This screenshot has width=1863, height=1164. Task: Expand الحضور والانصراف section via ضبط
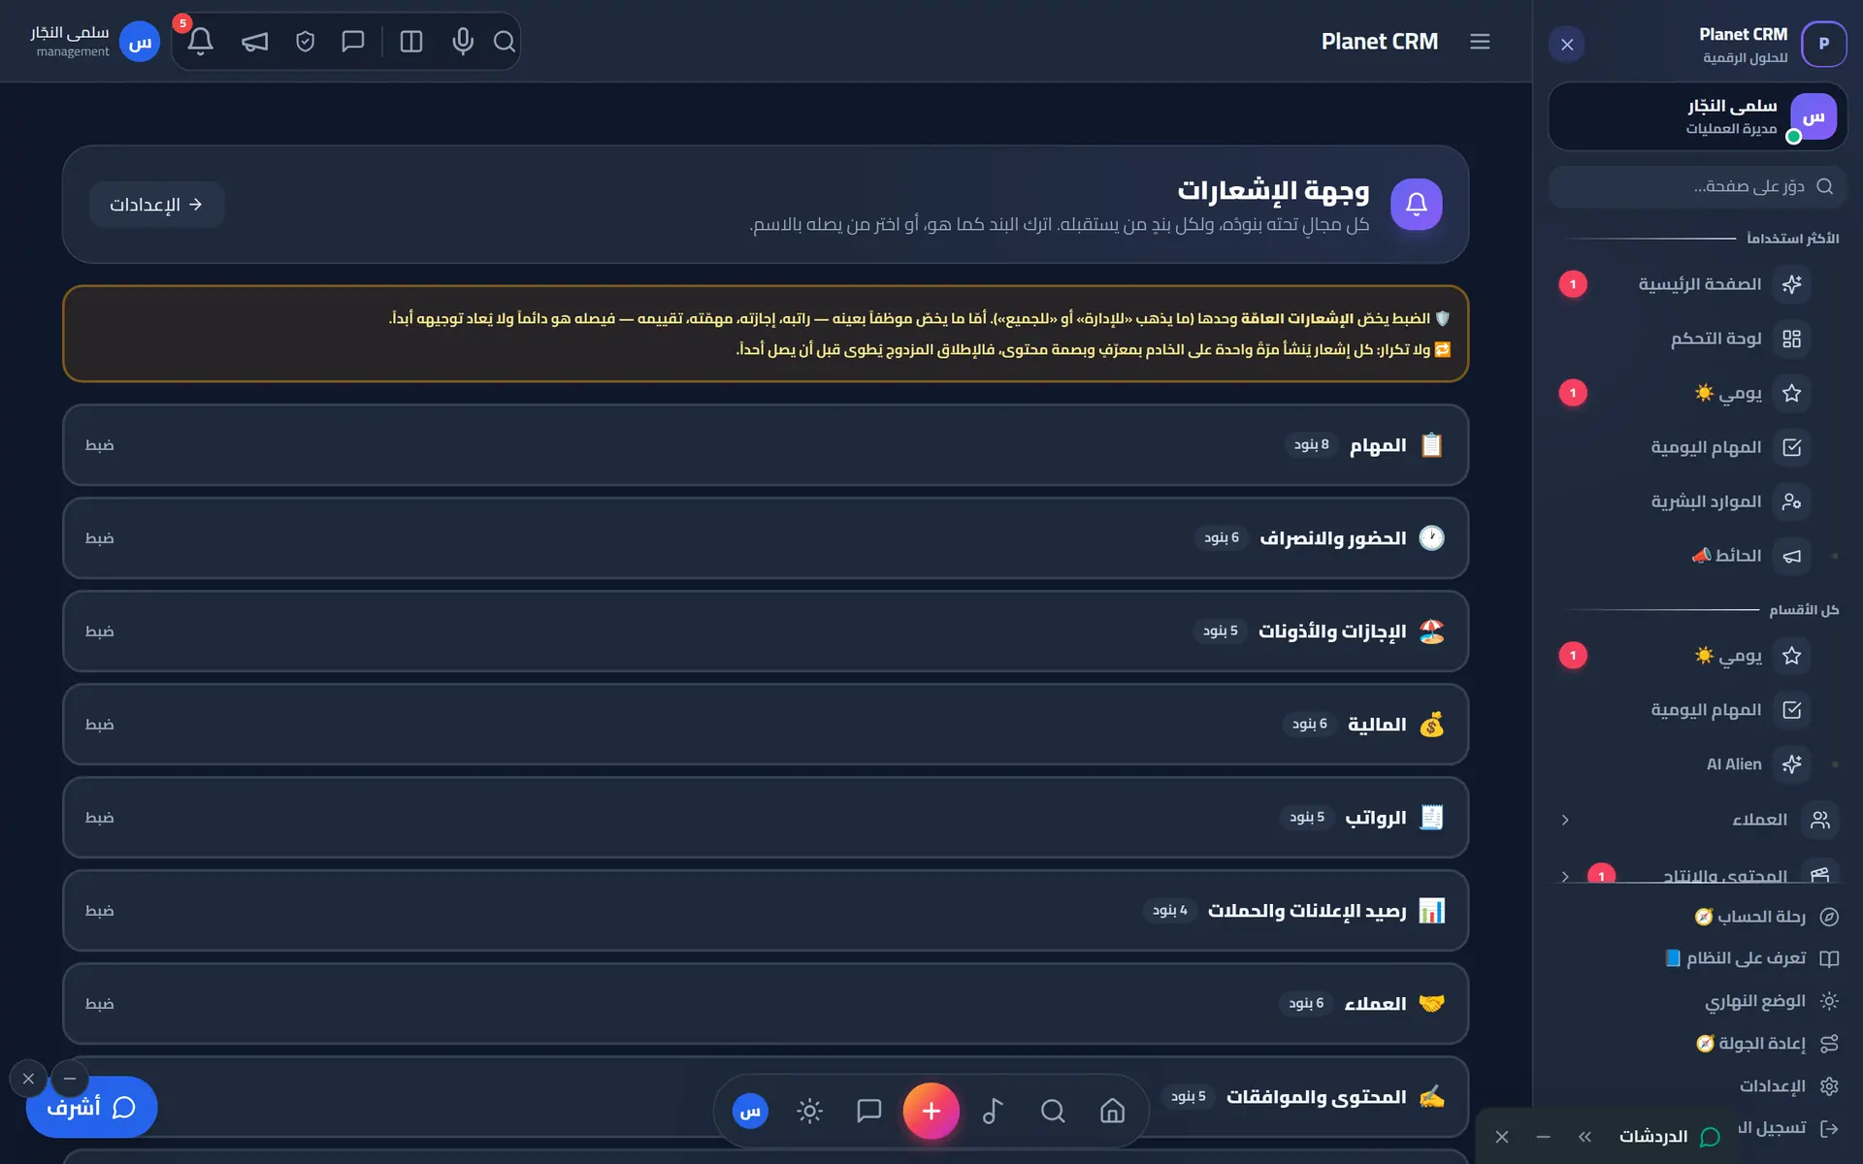tap(99, 538)
